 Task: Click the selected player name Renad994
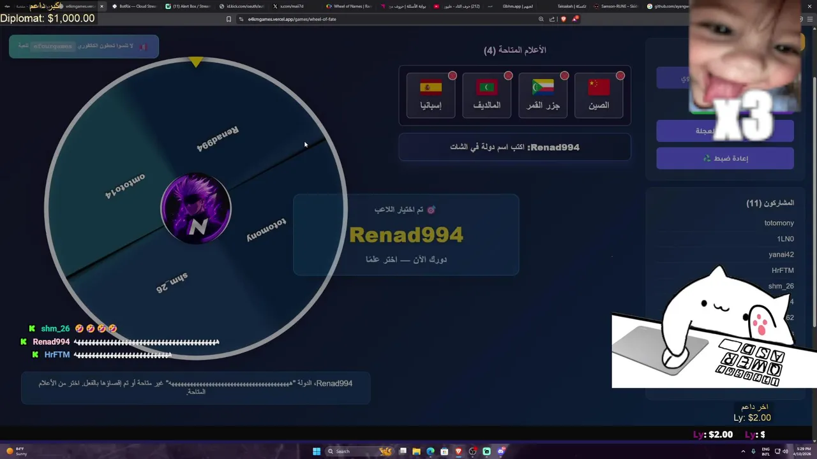pos(406,235)
